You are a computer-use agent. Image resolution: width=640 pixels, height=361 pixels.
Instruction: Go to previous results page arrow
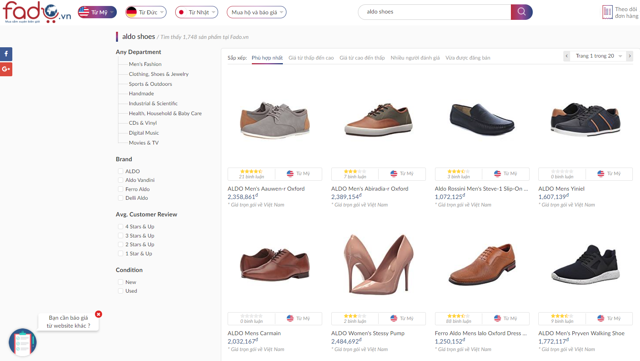[567, 56]
